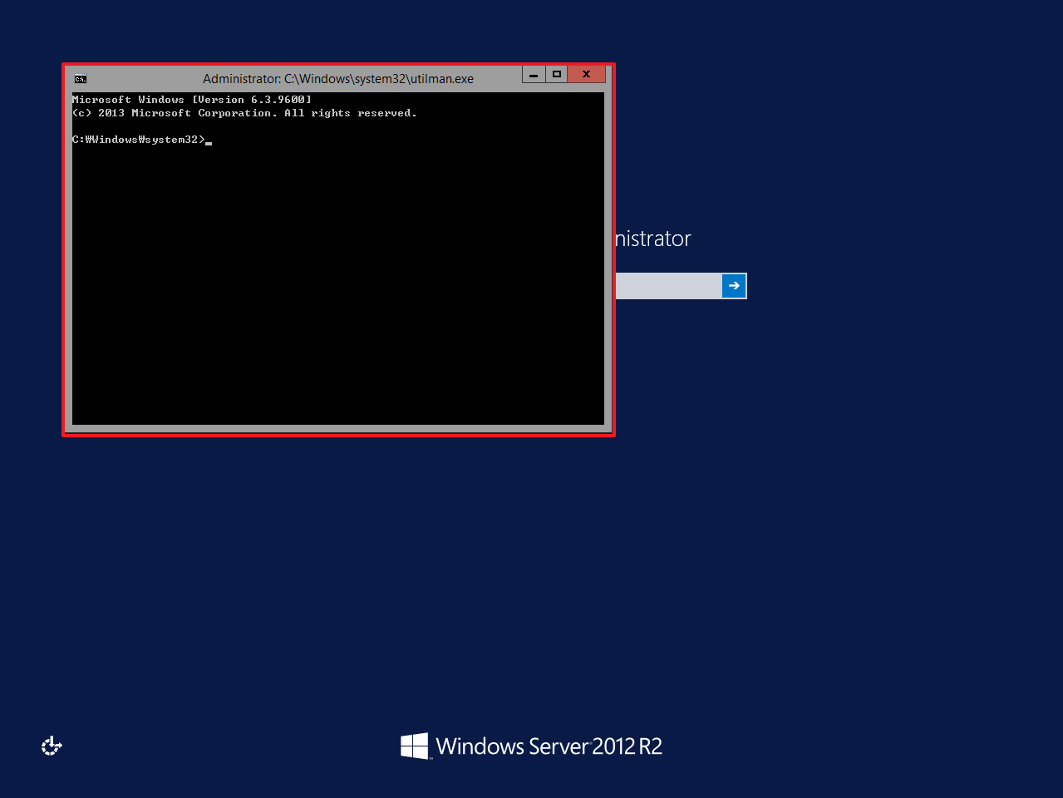Close the utilman.exe command prompt window
Image resolution: width=1063 pixels, height=798 pixels.
pos(587,74)
